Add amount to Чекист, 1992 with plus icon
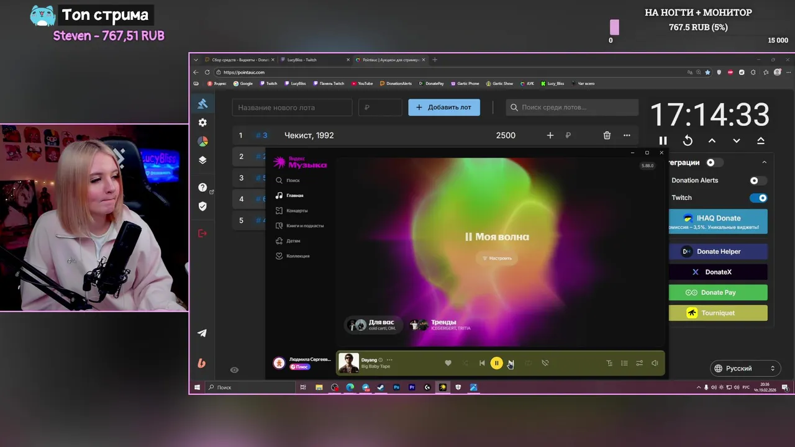This screenshot has height=447, width=795. click(x=550, y=135)
